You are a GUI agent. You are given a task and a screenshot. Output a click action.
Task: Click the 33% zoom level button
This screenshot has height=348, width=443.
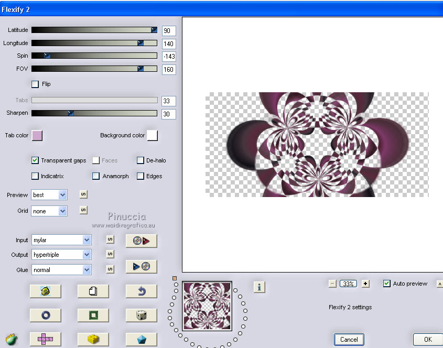click(x=348, y=284)
